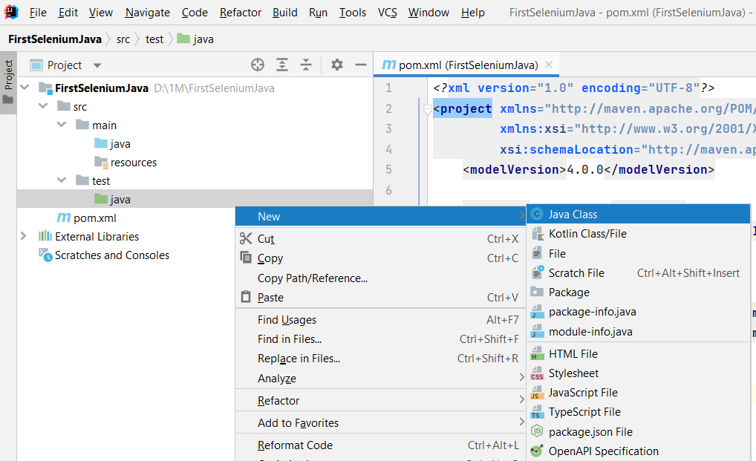Click Copy in the context menu

pyautogui.click(x=270, y=258)
